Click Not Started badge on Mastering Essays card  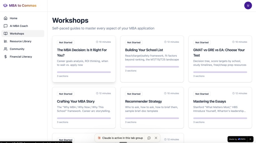(x=202, y=94)
